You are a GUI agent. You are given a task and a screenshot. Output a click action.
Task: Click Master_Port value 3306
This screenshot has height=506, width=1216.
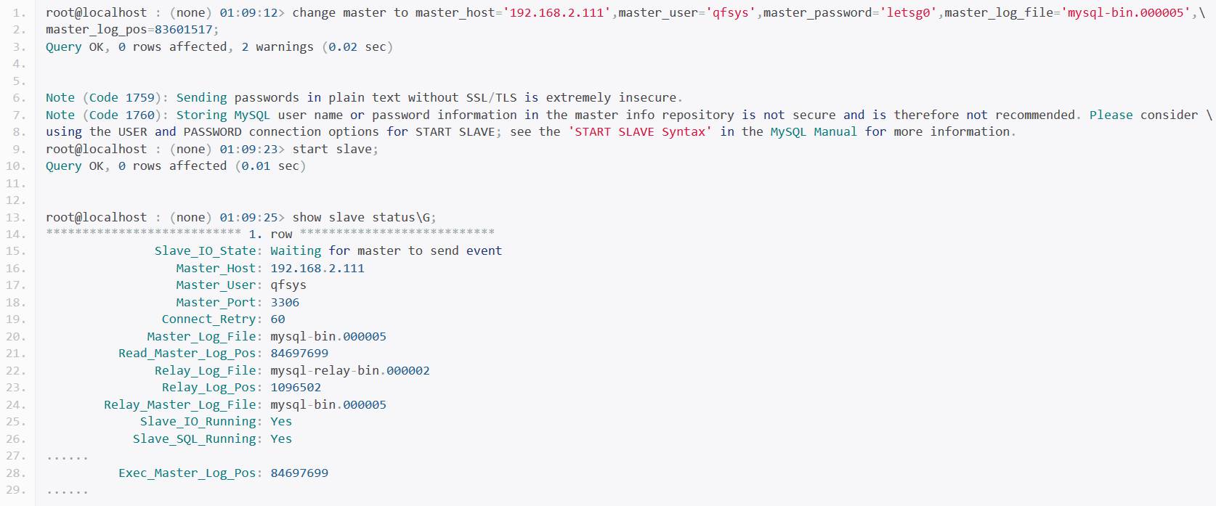tap(285, 302)
